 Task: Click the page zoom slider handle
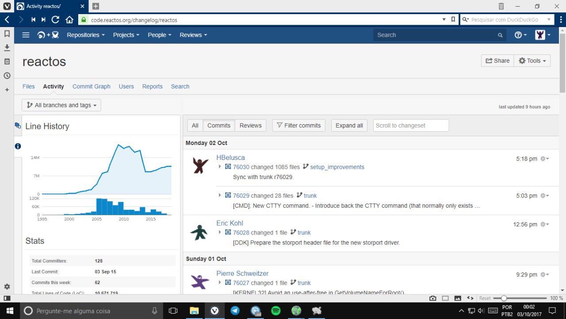(x=504, y=298)
